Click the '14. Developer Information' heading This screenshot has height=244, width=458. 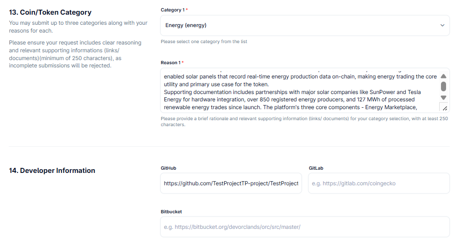[x=52, y=171]
